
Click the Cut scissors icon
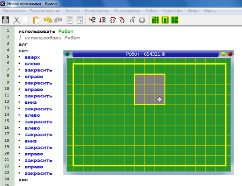[17, 20]
